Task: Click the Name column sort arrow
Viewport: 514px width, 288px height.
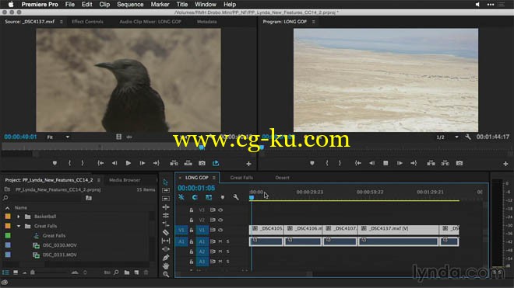Action: (8, 208)
